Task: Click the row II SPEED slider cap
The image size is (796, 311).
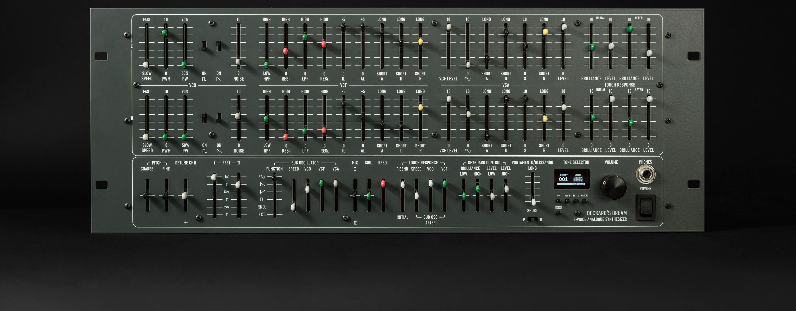Action: (x=146, y=137)
